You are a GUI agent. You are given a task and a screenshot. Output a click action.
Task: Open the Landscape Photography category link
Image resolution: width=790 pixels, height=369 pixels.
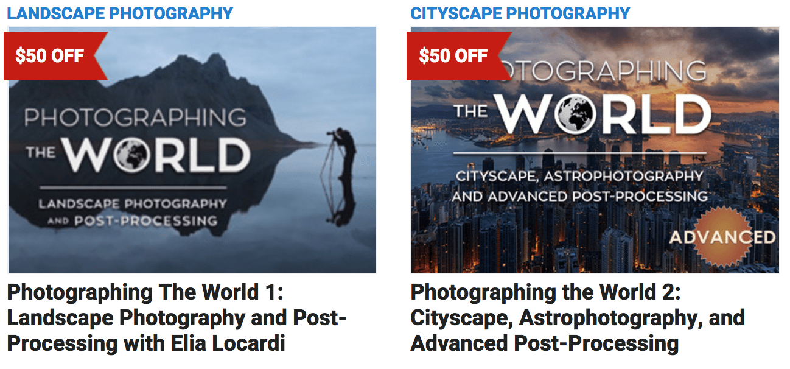point(120,13)
